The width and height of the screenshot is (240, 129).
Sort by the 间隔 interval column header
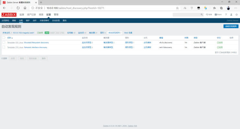(x=186, y=38)
